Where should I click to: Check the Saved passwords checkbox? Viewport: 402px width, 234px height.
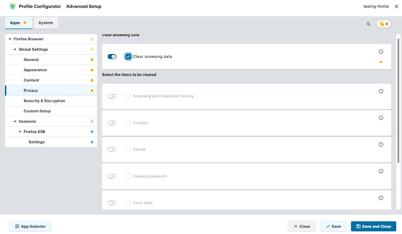pos(128,177)
